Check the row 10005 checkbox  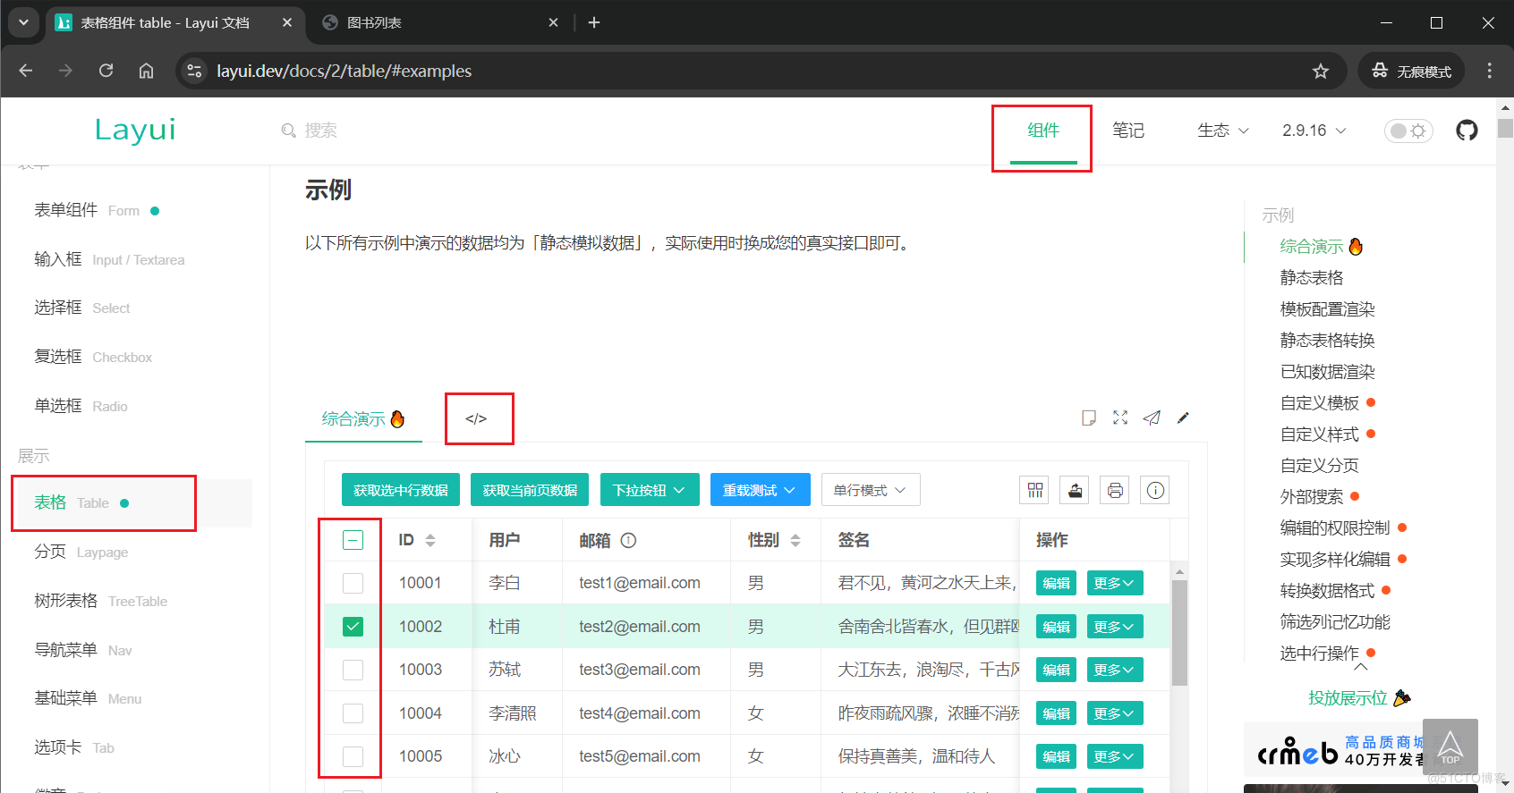[x=353, y=756]
